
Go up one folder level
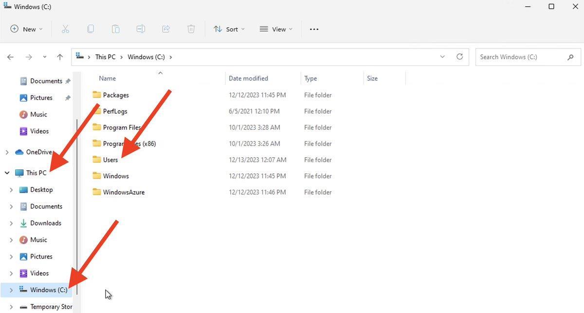[60, 57]
